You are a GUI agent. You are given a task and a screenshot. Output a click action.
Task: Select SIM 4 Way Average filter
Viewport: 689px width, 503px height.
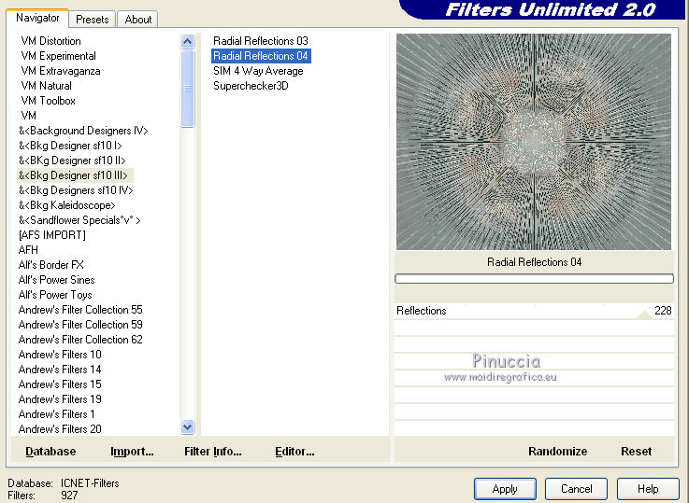(x=258, y=71)
